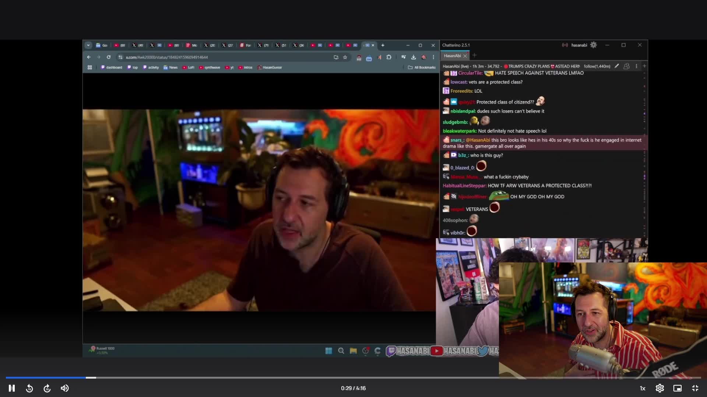Rewind the video 10 seconds
The height and width of the screenshot is (397, 707).
29,388
